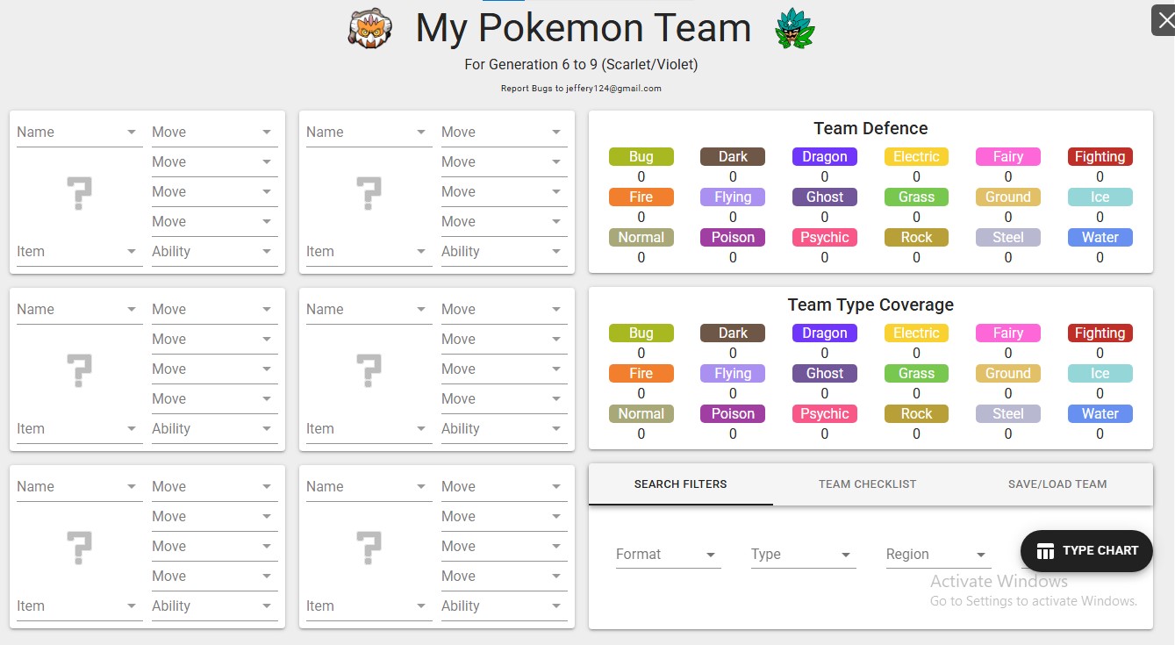This screenshot has width=1175, height=645.
Task: Click the Team Defence heading
Action: 871,129
